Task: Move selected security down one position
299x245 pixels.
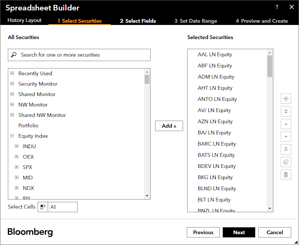Action: [x=286, y=137]
